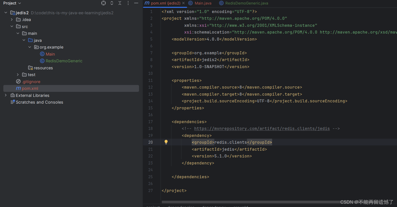Close the pom.xml (jedis2) editor tab

tap(183, 3)
